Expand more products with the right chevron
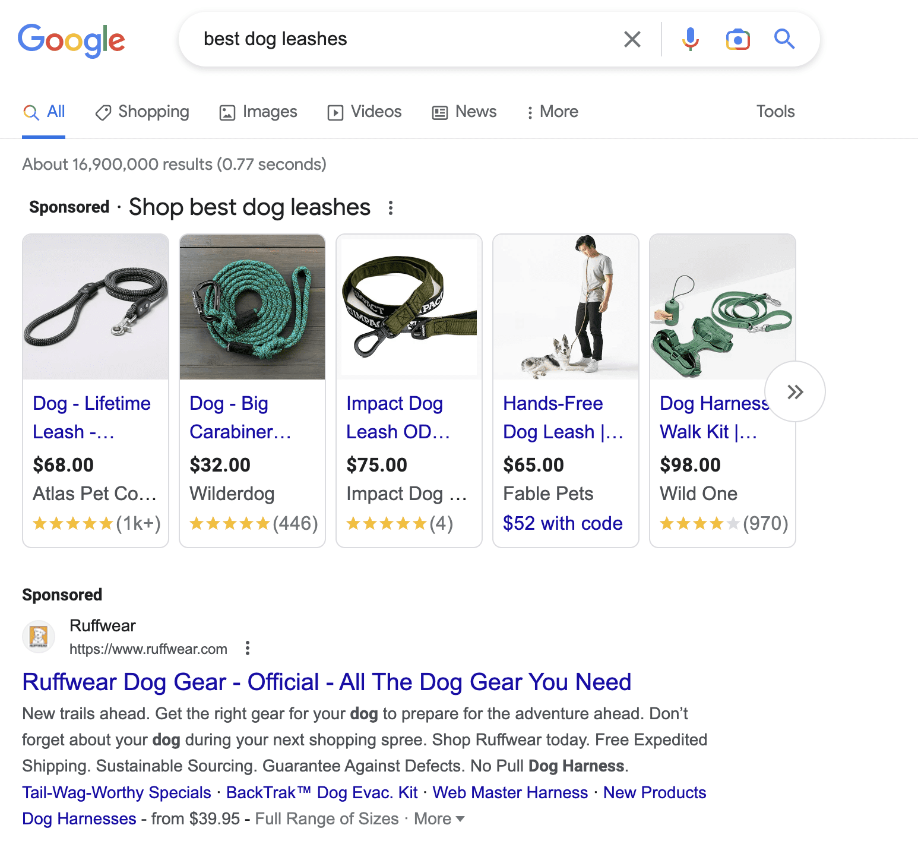The height and width of the screenshot is (860, 918). (795, 392)
